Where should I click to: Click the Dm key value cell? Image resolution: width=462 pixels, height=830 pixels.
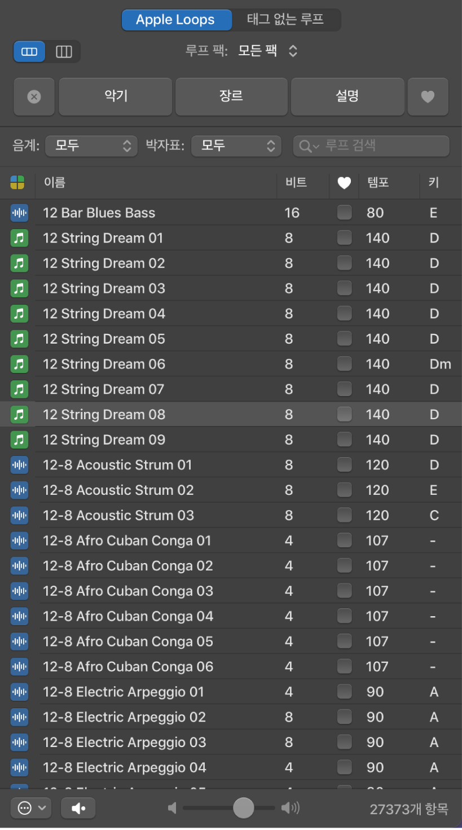(x=440, y=364)
